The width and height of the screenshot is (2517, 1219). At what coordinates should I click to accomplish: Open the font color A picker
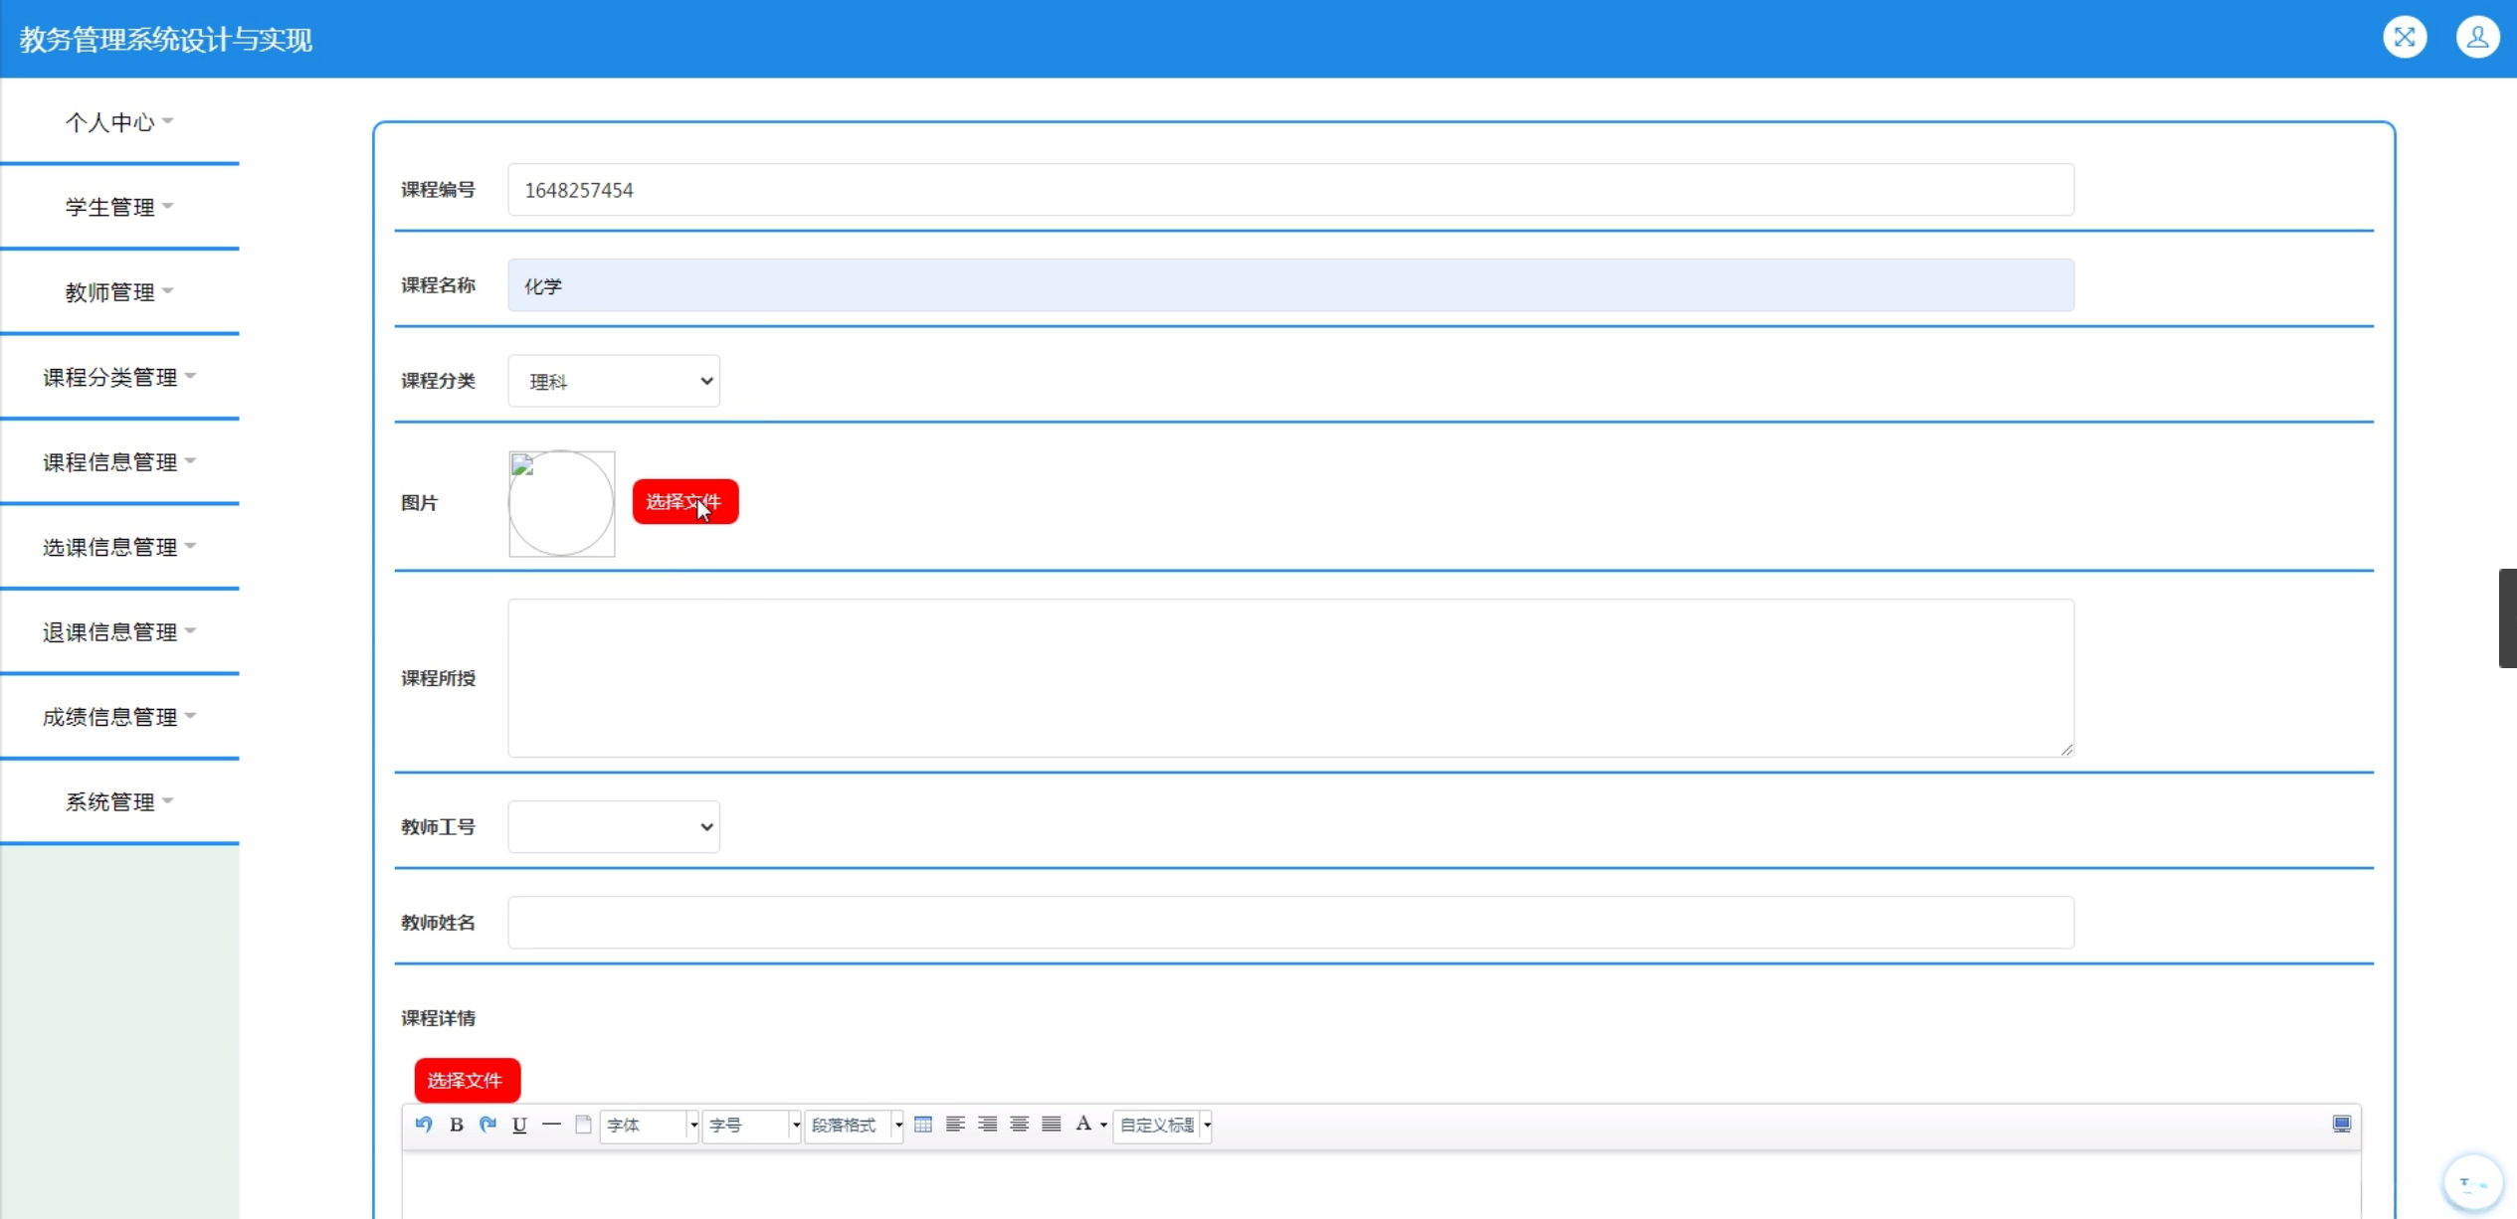point(1083,1125)
